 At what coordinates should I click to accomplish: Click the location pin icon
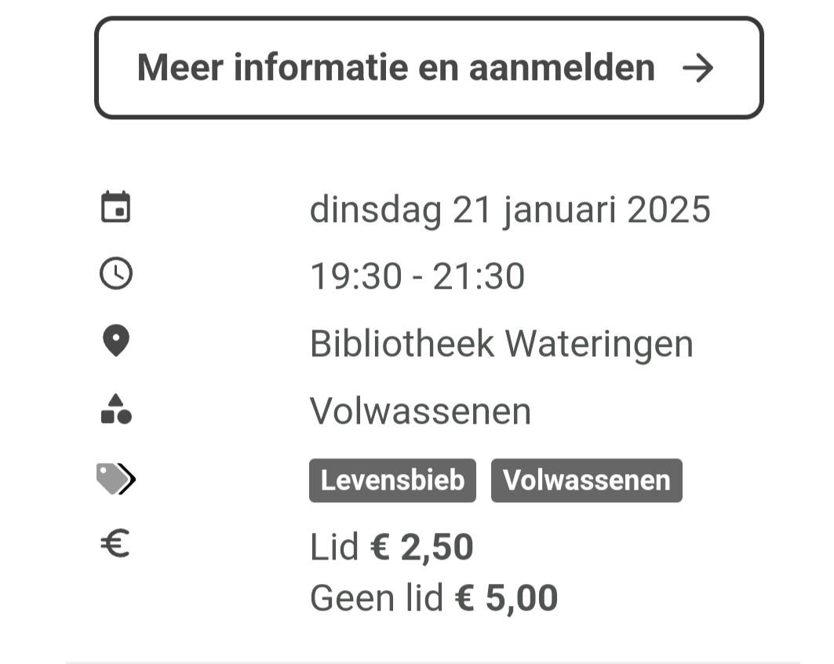click(116, 341)
